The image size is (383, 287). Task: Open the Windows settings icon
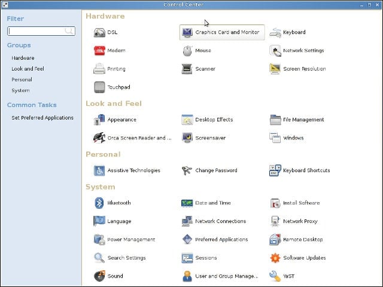pyautogui.click(x=275, y=138)
